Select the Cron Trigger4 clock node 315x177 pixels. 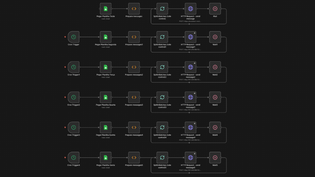(x=74, y=158)
